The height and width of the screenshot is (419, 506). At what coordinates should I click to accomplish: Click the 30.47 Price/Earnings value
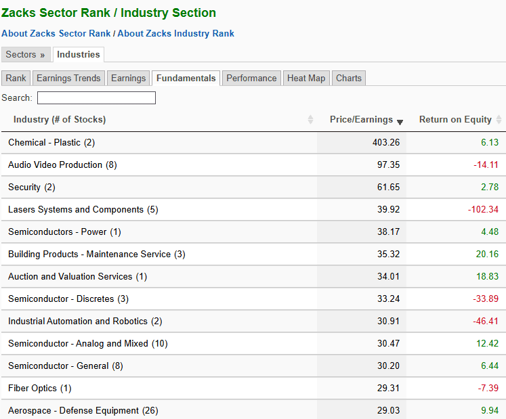pos(389,343)
